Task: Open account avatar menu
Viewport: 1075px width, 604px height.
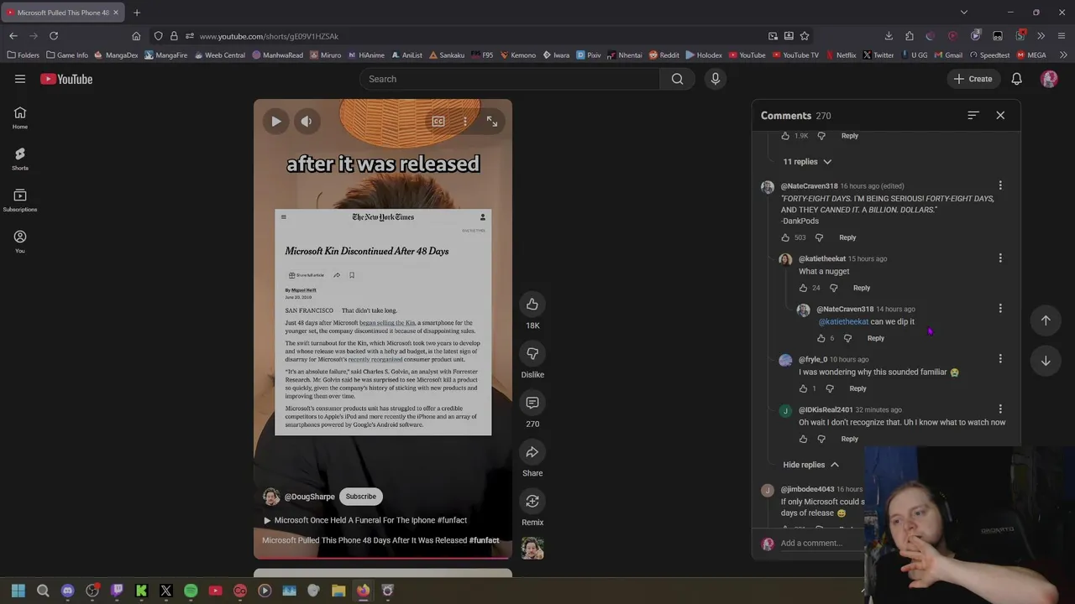Action: 1049,79
